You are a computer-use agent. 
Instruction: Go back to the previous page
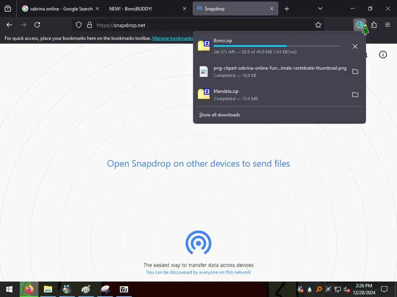9,25
